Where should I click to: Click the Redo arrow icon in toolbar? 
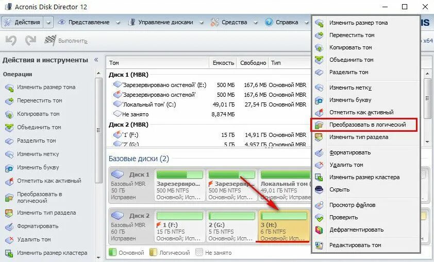point(30,41)
